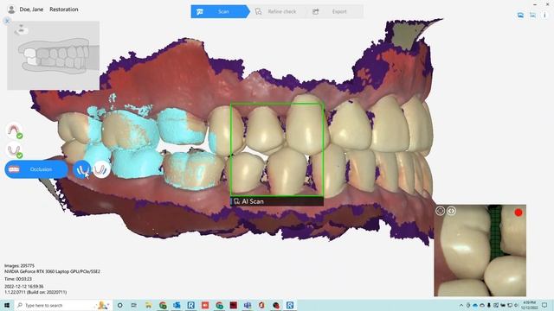The width and height of the screenshot is (554, 311).
Task: Open Microsoft Teams from the taskbar
Action: pyautogui.click(x=248, y=305)
